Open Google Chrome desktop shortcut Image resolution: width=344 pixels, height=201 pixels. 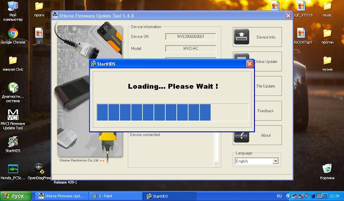coord(13,36)
